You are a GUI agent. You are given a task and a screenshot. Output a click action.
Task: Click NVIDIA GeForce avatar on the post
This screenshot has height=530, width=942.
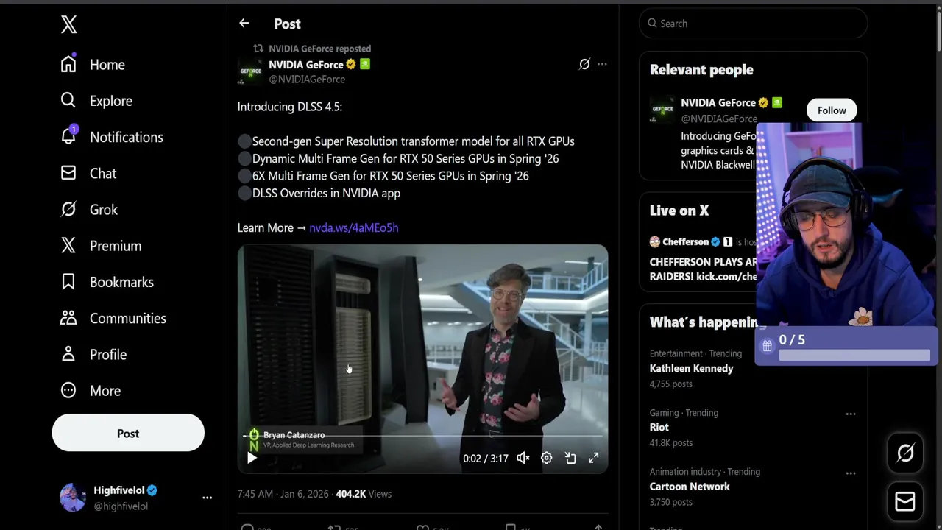pyautogui.click(x=250, y=71)
